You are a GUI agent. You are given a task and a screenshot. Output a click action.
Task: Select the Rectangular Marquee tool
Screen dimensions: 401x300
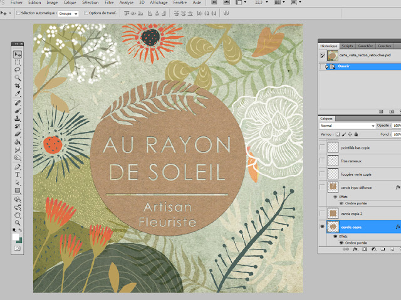[x=18, y=62]
